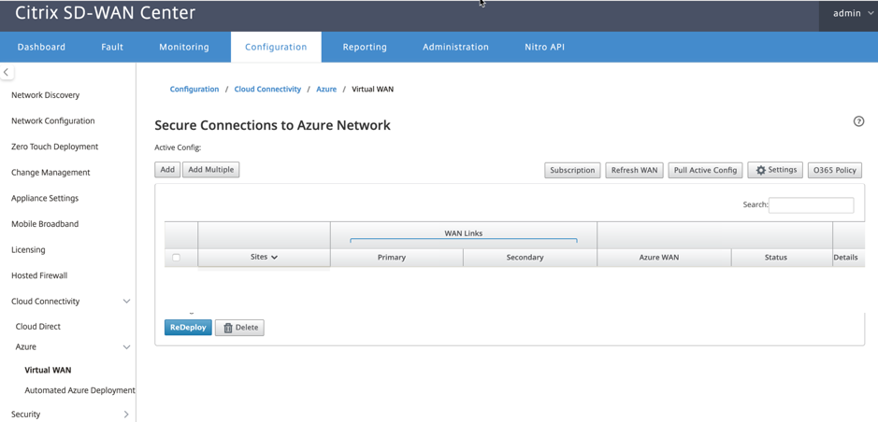
Task: Collapse the Cloud Connectivity section chevron
Action: (x=126, y=302)
